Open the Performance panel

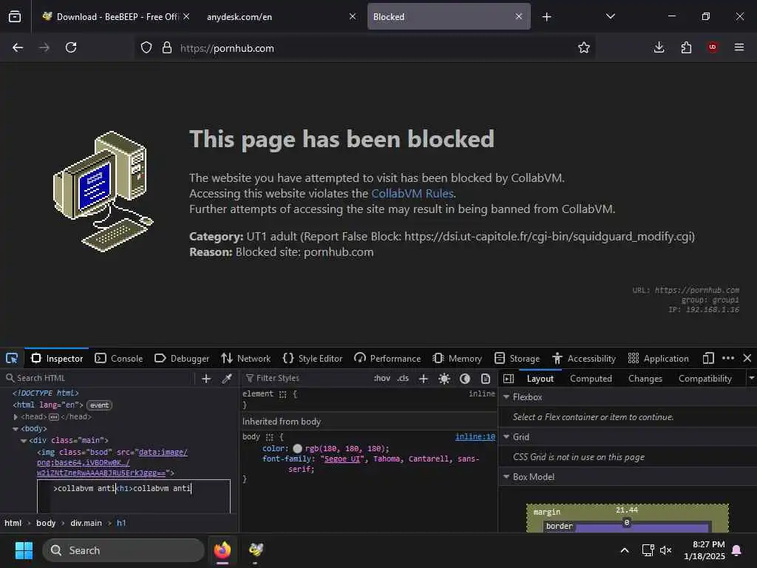[387, 359]
